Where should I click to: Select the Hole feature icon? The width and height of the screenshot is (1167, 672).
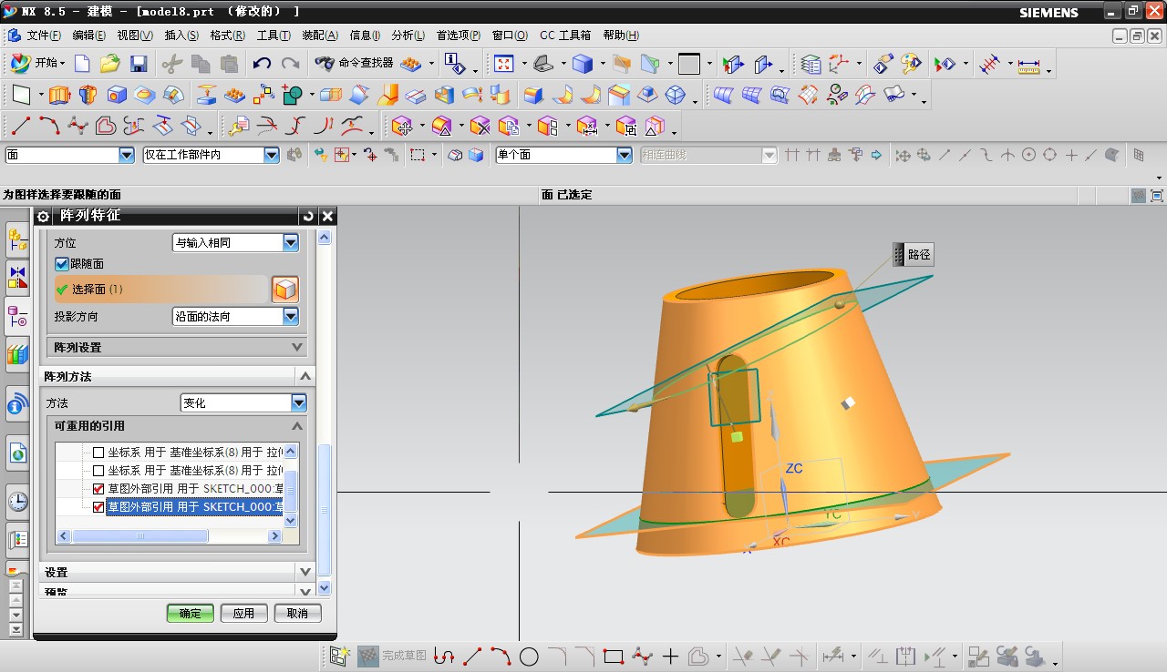[116, 95]
